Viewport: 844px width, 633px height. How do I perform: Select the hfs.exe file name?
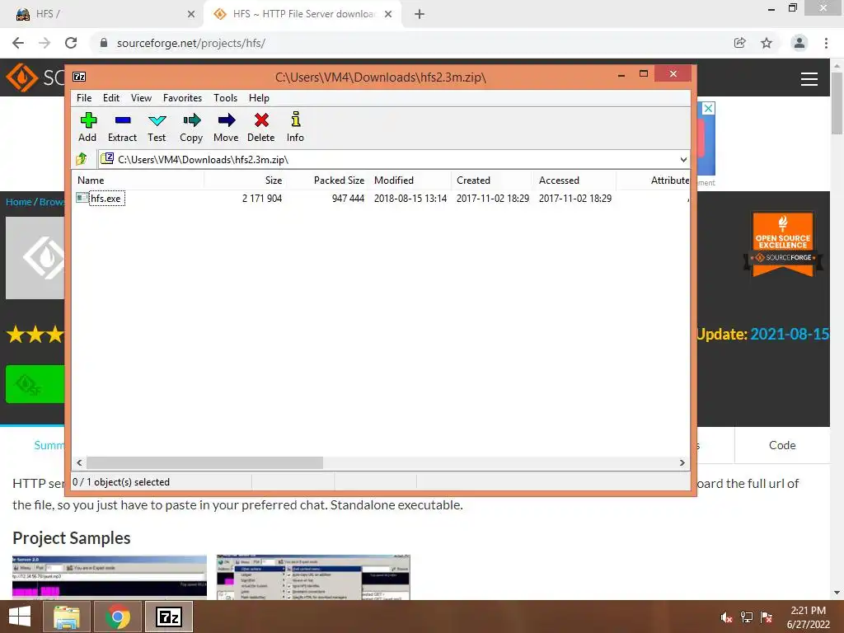pos(106,198)
